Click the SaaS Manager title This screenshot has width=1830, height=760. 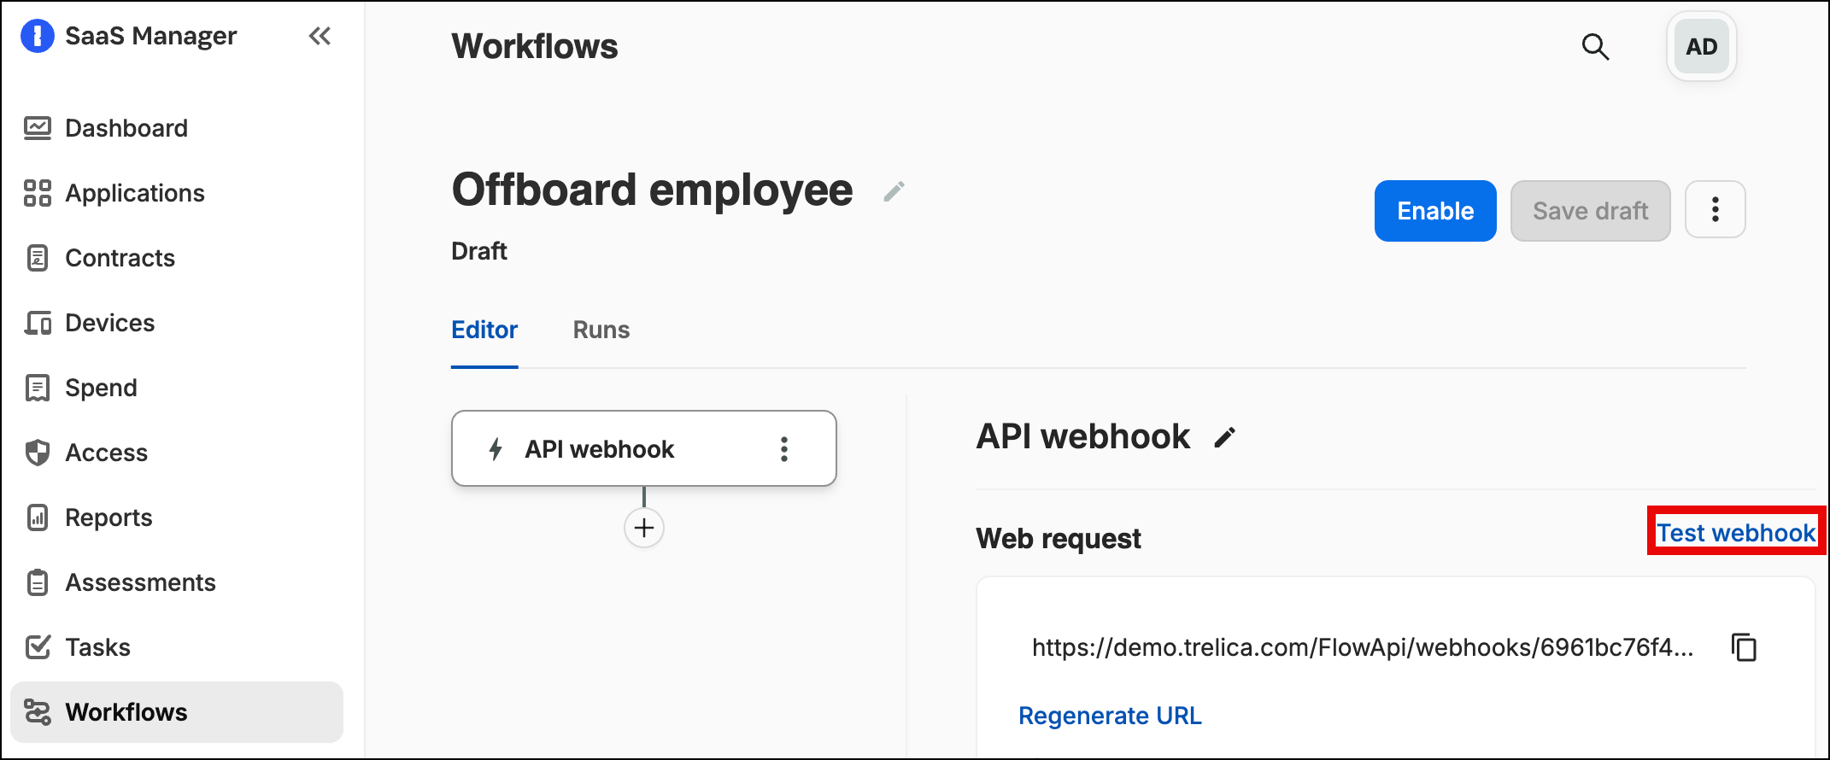(x=151, y=36)
